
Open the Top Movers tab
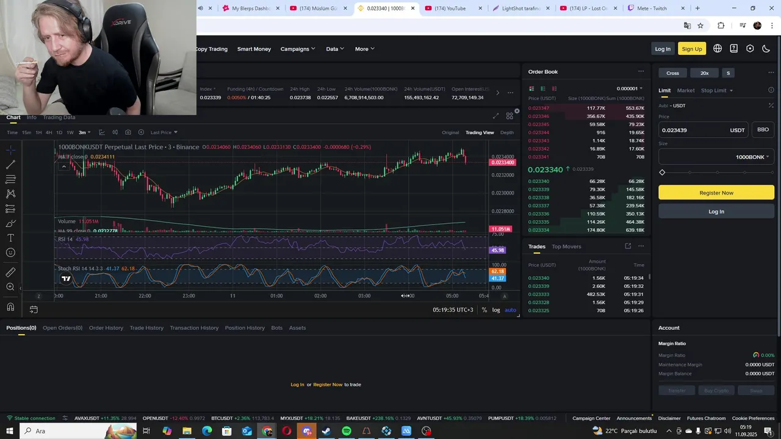pyautogui.click(x=566, y=246)
